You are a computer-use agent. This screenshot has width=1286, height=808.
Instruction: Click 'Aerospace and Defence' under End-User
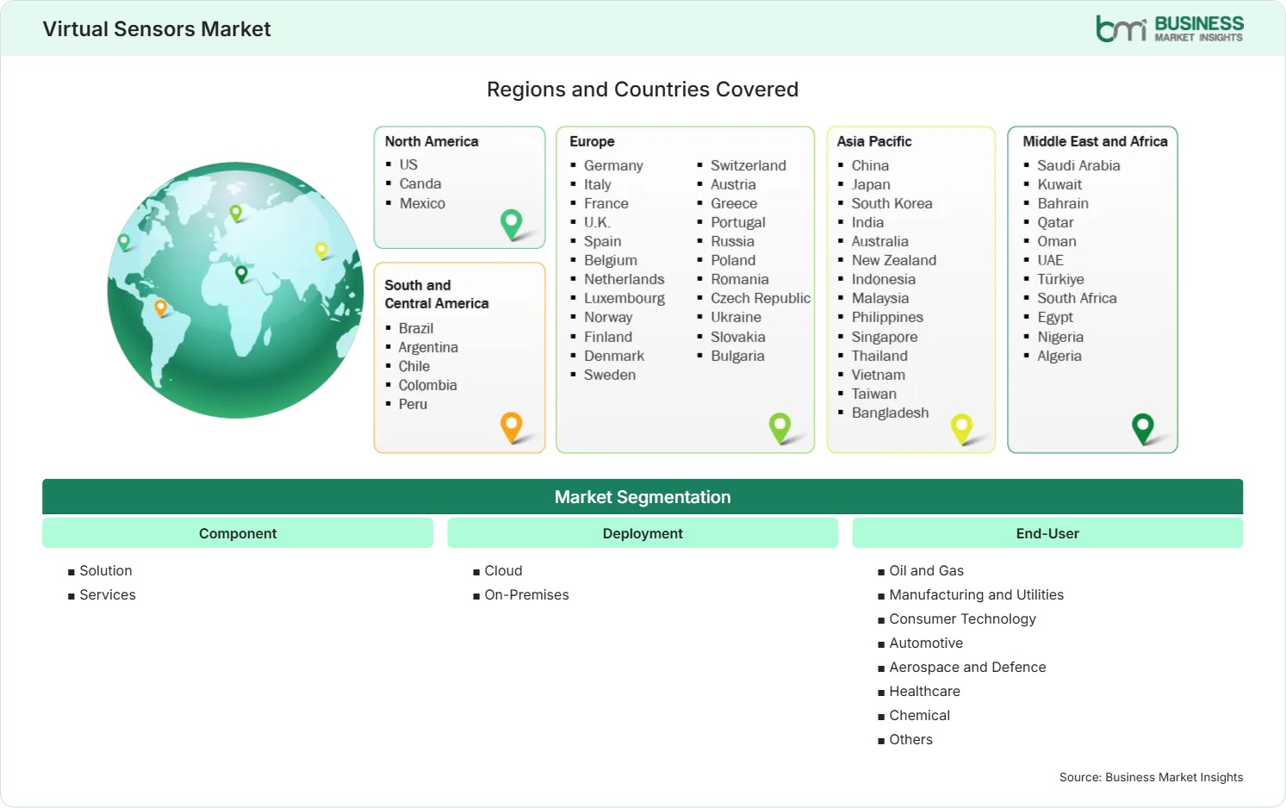(967, 667)
